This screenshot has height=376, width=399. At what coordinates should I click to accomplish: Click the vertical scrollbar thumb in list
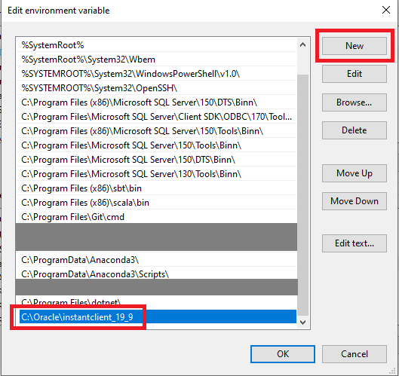tap(302, 196)
